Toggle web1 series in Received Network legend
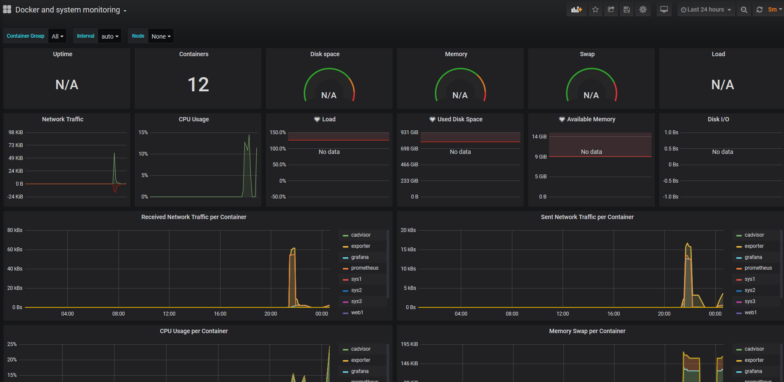Viewport: 784px width, 382px height. pos(357,313)
